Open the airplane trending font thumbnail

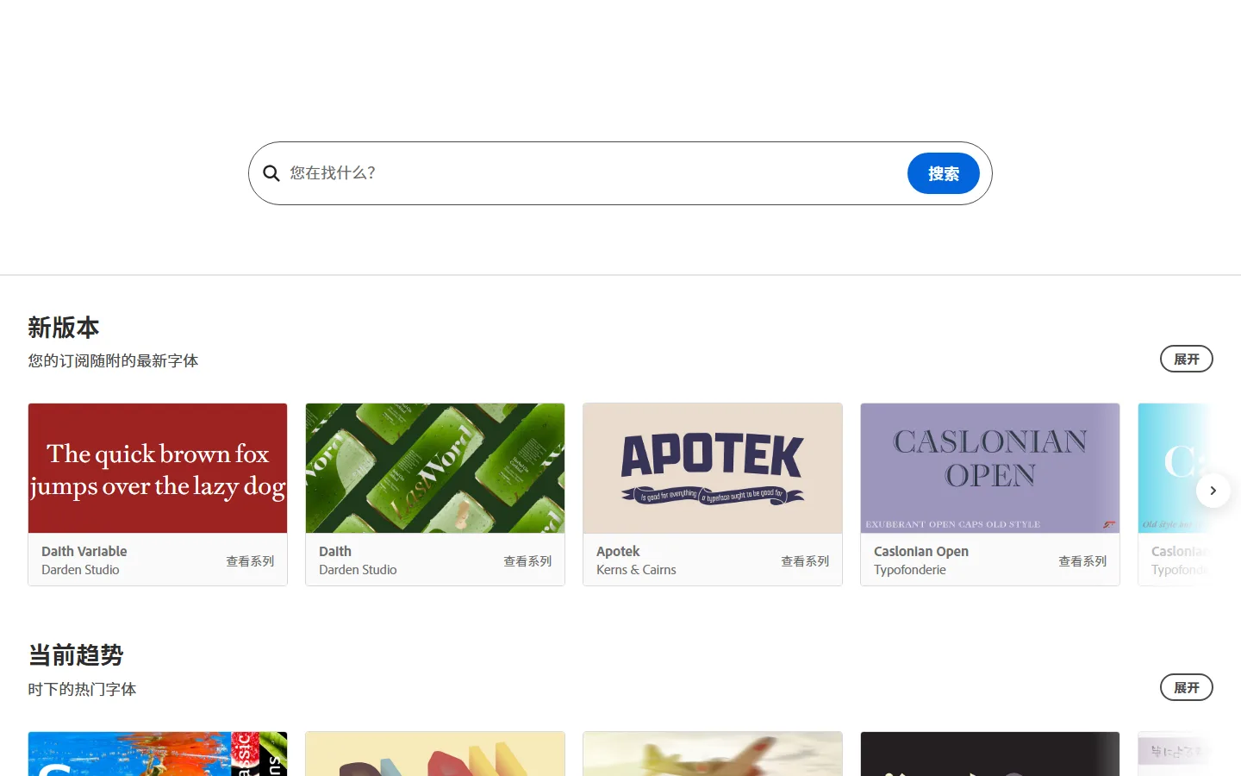pos(713,754)
